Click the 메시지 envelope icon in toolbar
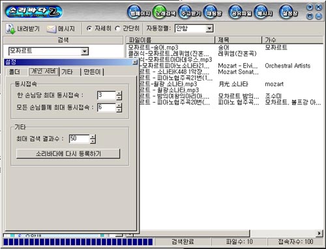Viewport: 326px width, 249px height. 52,29
